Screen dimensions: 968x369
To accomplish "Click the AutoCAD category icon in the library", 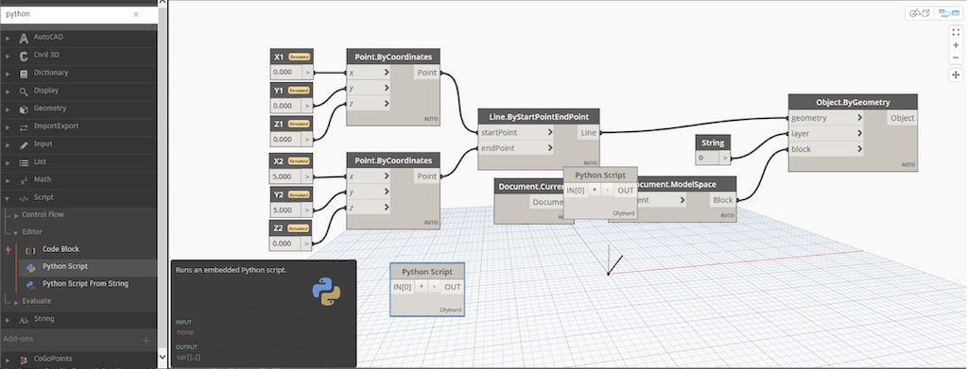I will pyautogui.click(x=24, y=38).
